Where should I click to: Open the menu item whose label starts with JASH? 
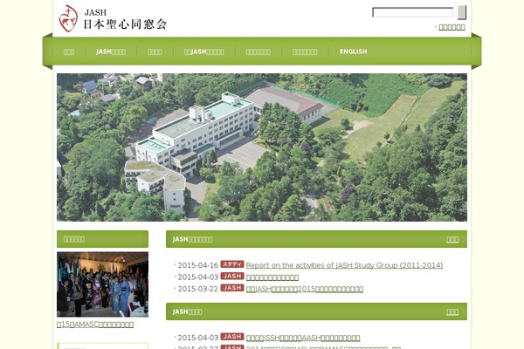(111, 51)
